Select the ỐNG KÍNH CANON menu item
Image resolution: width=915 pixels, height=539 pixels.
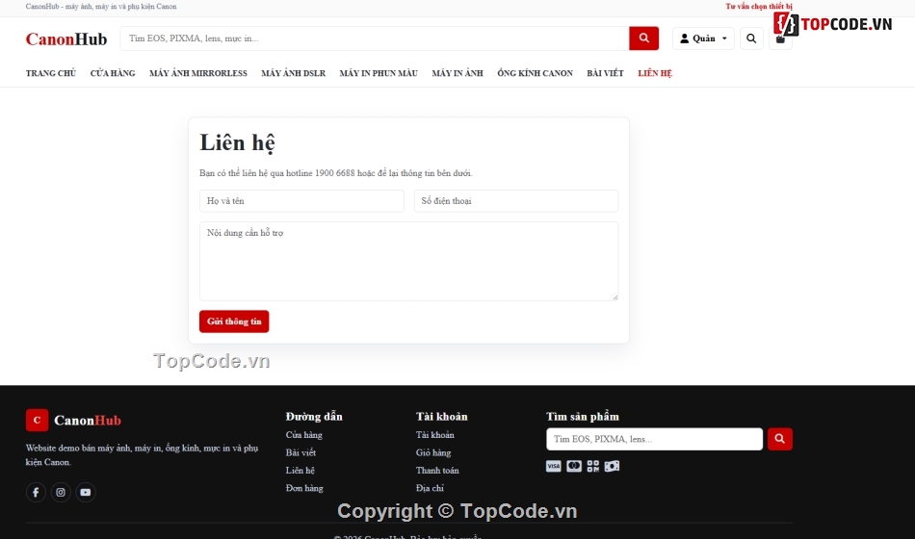(x=535, y=73)
